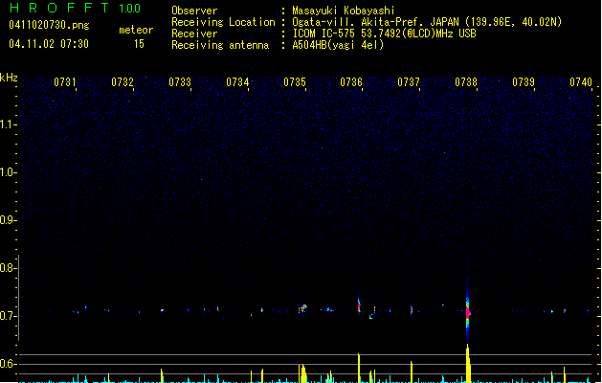Click the Observer label
This screenshot has width=602, height=383.
(194, 11)
